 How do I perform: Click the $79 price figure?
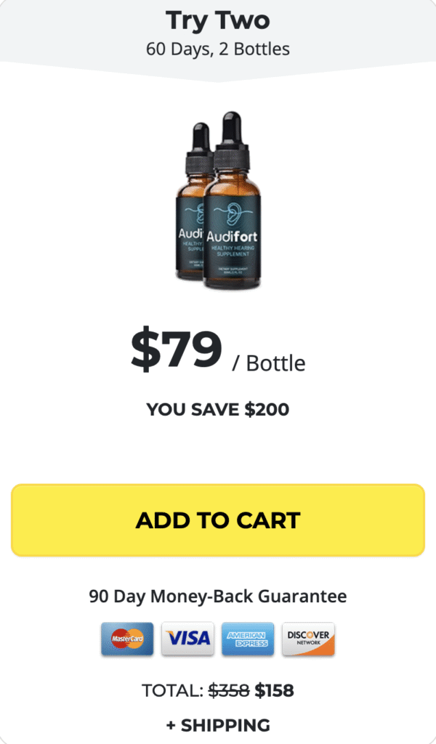[x=177, y=350]
